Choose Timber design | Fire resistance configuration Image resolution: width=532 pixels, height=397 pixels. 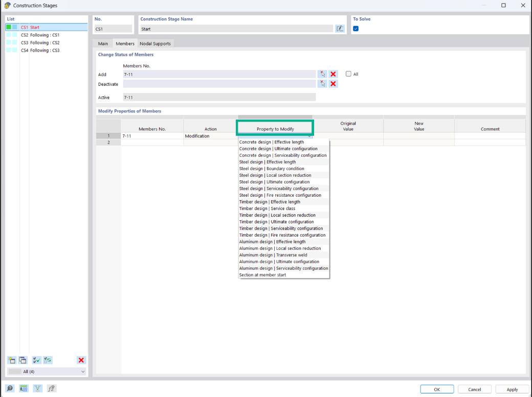pyautogui.click(x=283, y=235)
